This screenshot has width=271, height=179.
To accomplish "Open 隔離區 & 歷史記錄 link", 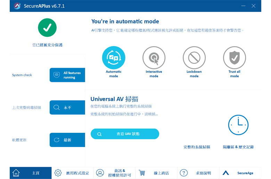I will coord(238,147).
